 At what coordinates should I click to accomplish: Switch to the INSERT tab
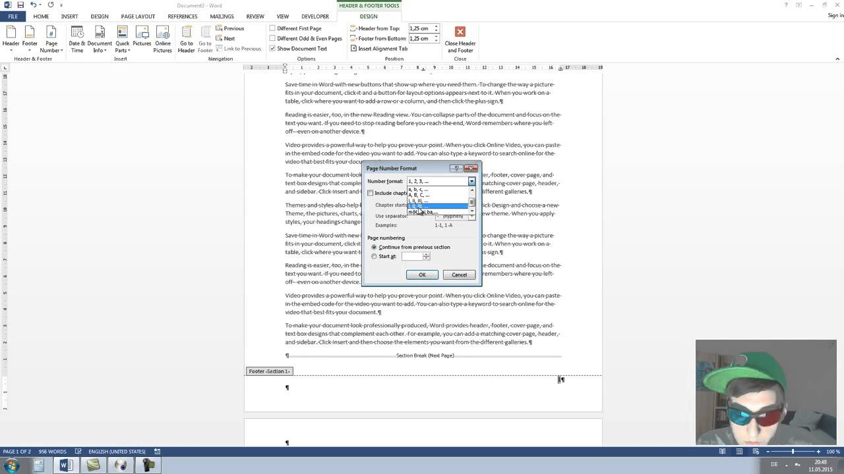(69, 16)
